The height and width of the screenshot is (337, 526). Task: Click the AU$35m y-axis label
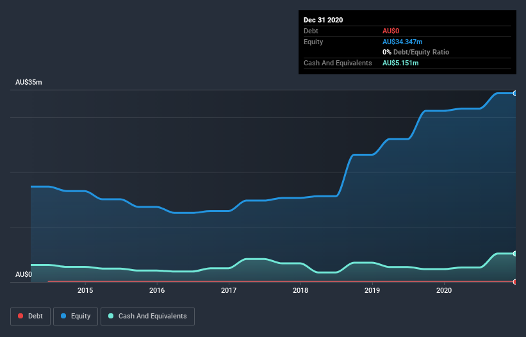pyautogui.click(x=29, y=82)
